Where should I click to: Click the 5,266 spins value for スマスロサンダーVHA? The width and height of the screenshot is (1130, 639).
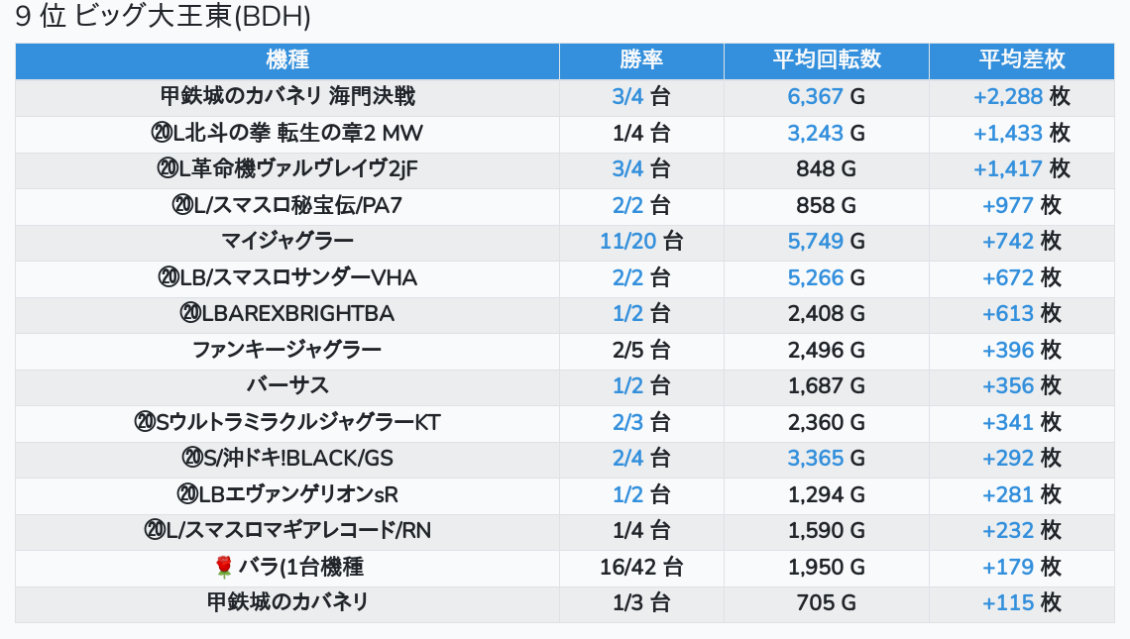[815, 278]
